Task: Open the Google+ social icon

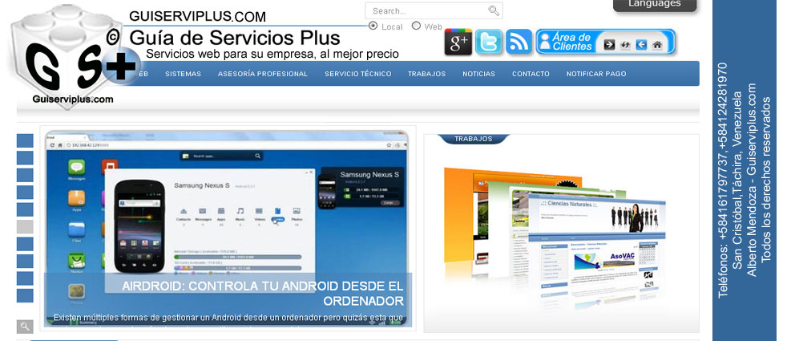Action: (x=458, y=43)
